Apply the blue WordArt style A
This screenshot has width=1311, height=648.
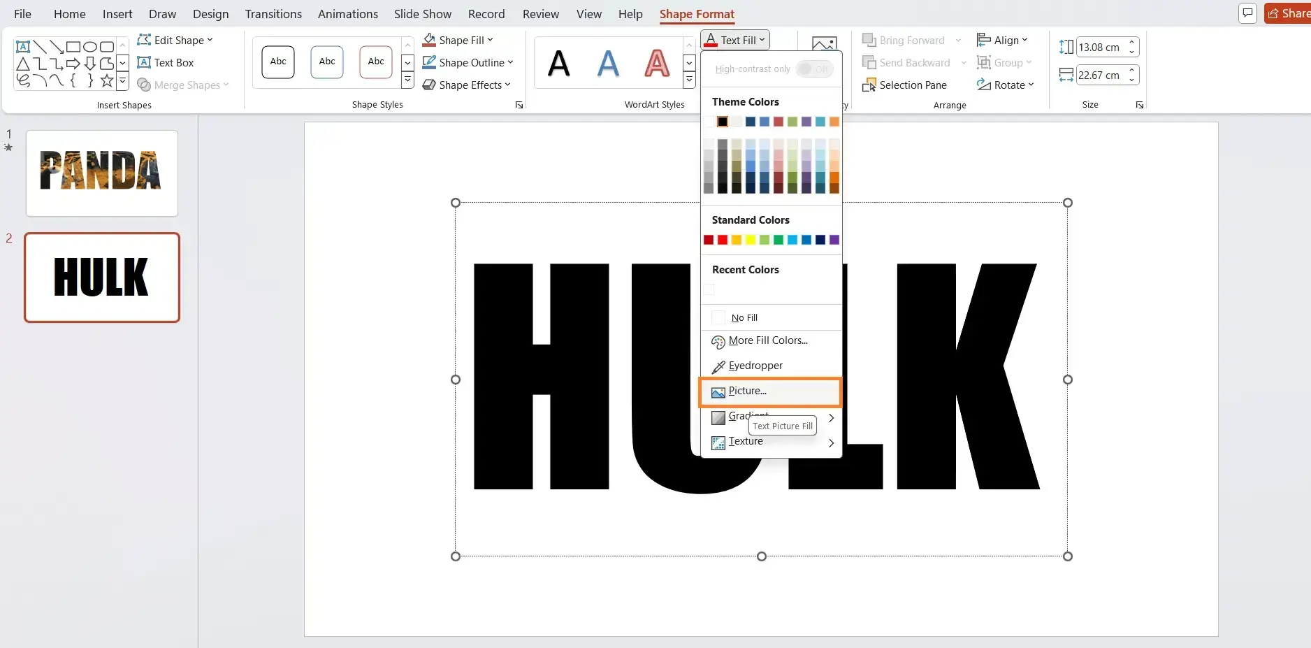point(609,64)
